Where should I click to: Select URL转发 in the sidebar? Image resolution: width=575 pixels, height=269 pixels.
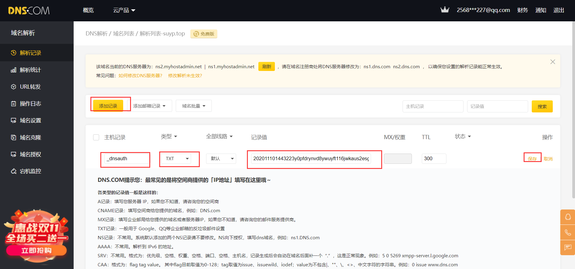[37, 87]
